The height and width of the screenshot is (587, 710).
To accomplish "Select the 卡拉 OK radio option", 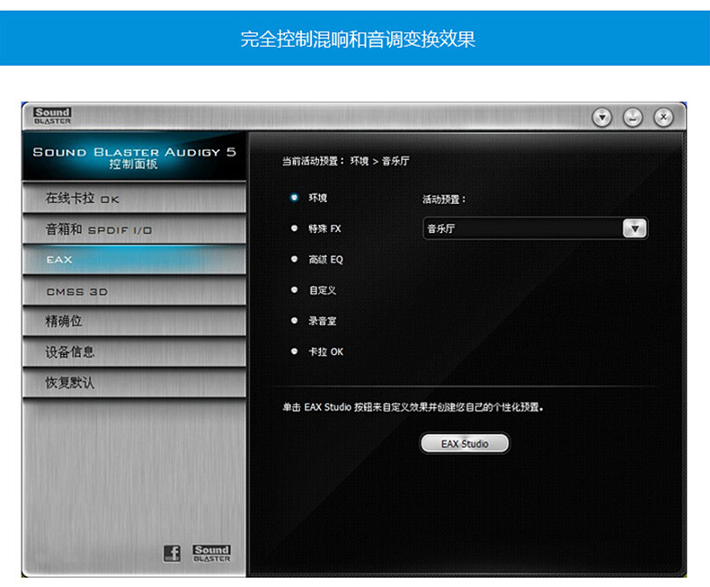I will 294,351.
